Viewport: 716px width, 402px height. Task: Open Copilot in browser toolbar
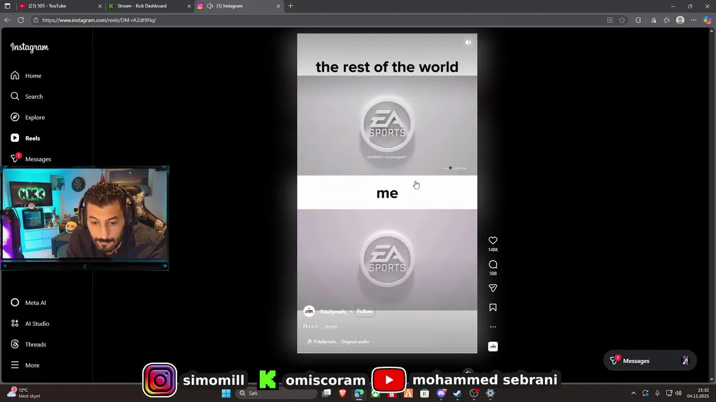point(708,20)
